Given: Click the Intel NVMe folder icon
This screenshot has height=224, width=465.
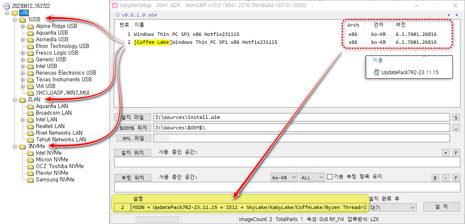Looking at the screenshot, I should click(30, 153).
